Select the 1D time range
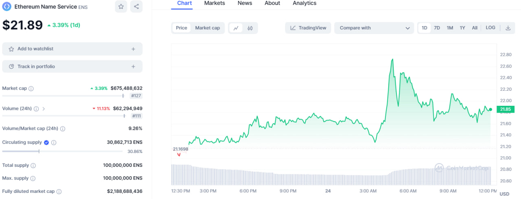The image size is (521, 199). [425, 28]
